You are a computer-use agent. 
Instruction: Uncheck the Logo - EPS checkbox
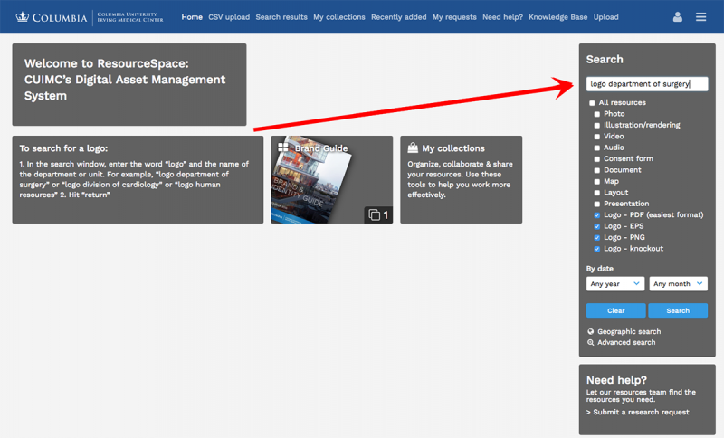point(597,226)
